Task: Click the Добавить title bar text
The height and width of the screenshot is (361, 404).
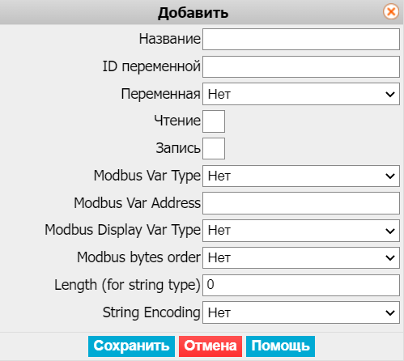Action: (193, 13)
